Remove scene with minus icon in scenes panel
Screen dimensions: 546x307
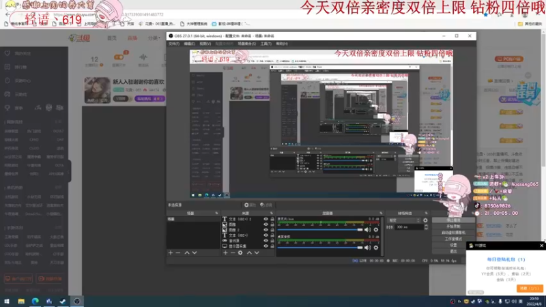pos(178,252)
